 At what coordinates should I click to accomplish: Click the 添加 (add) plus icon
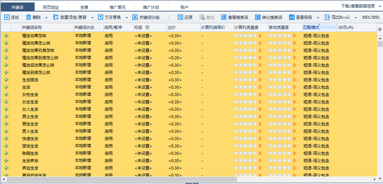pyautogui.click(x=7, y=17)
